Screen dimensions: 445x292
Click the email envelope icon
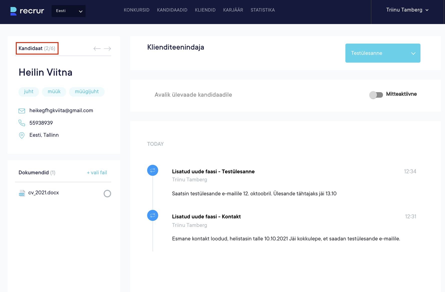(x=22, y=111)
